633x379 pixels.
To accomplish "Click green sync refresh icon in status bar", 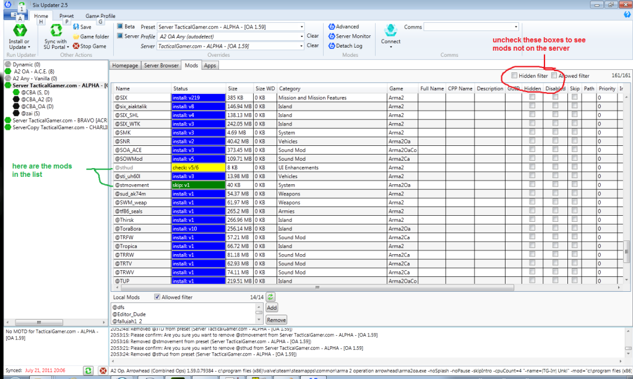I will pyautogui.click(x=88, y=370).
